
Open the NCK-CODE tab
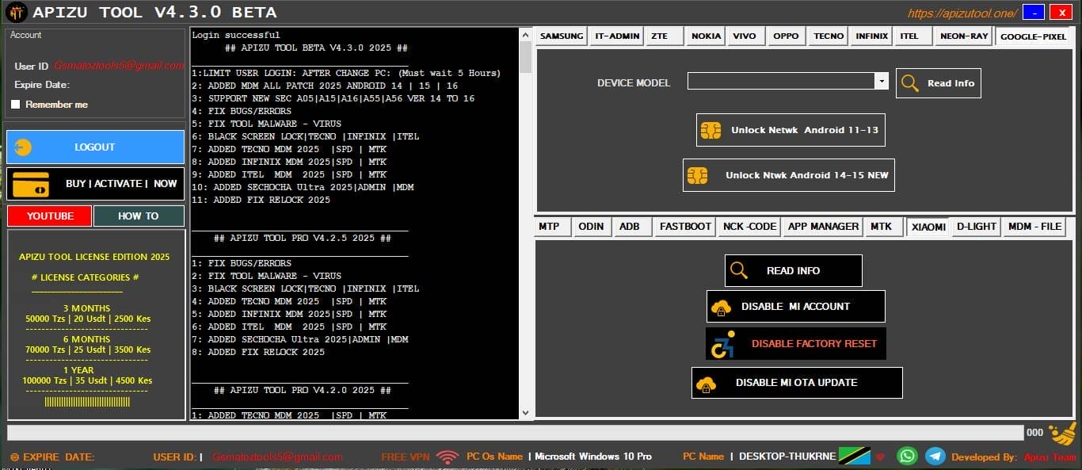(x=749, y=227)
